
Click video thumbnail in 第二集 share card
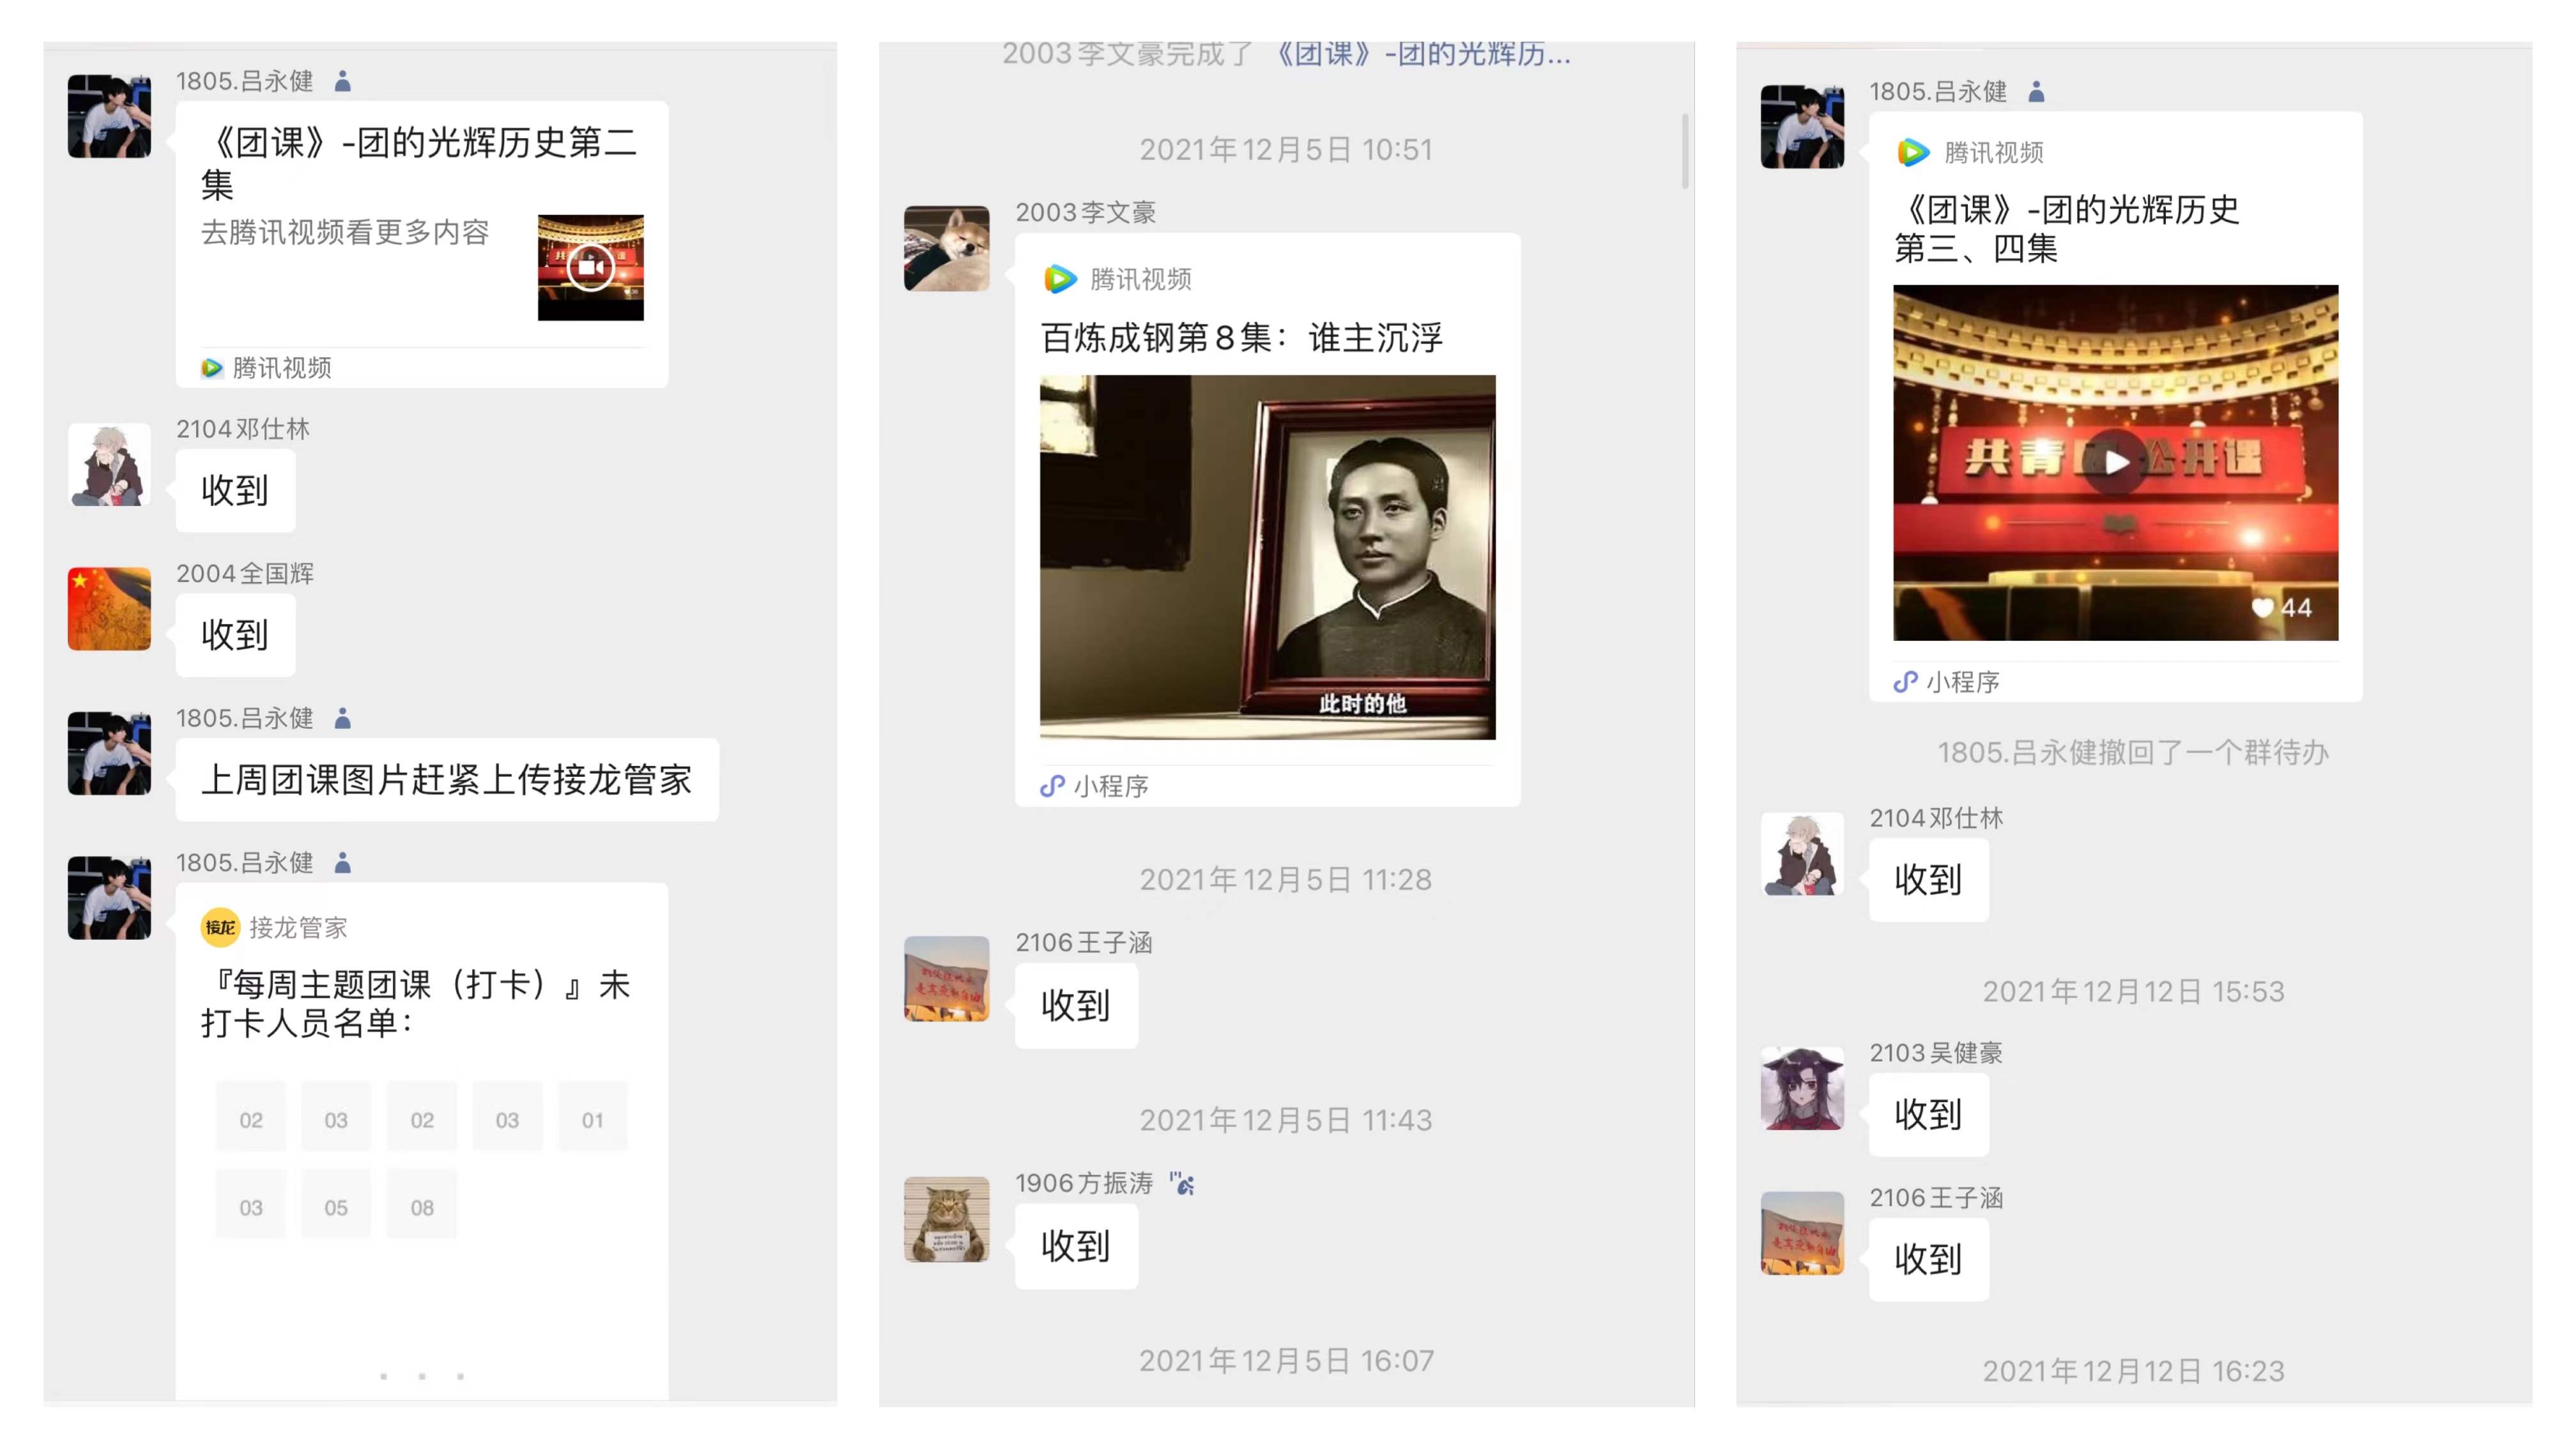(x=590, y=267)
